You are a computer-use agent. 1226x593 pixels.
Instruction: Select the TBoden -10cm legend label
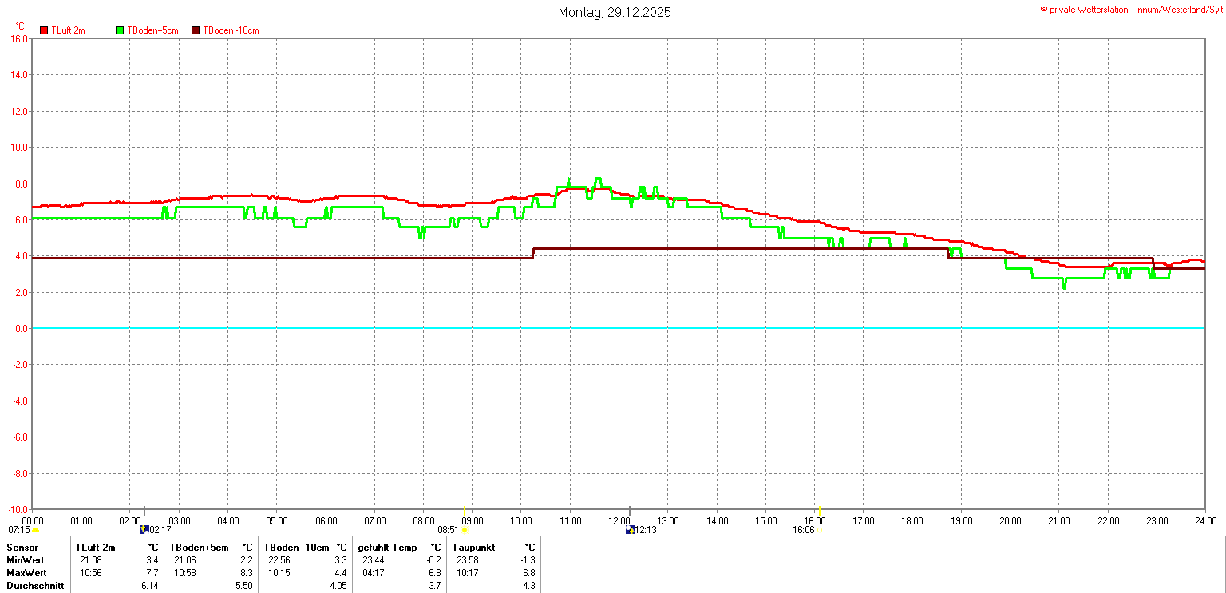[231, 30]
